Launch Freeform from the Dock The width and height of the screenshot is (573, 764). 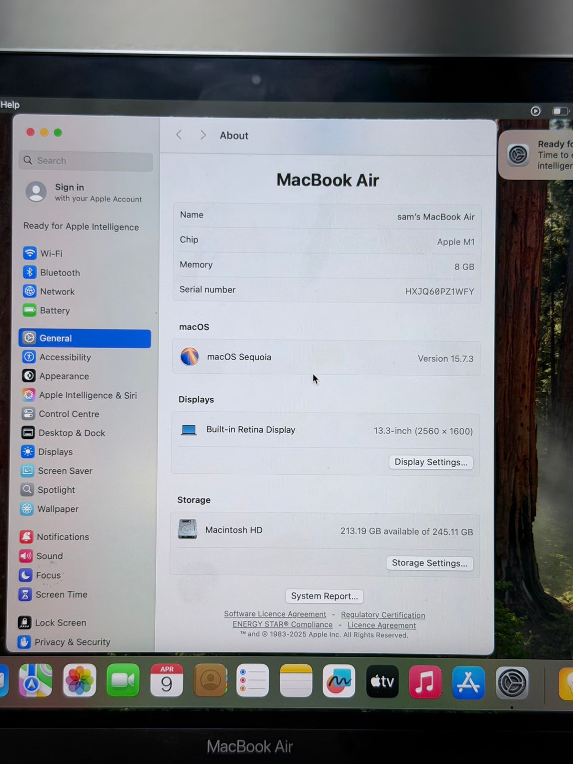pyautogui.click(x=339, y=681)
